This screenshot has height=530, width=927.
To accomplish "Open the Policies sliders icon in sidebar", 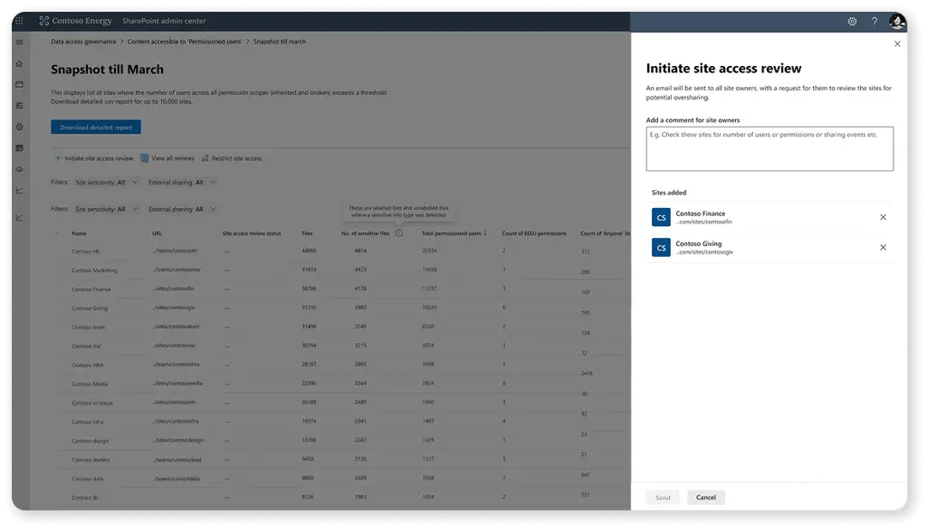I will pyautogui.click(x=20, y=106).
